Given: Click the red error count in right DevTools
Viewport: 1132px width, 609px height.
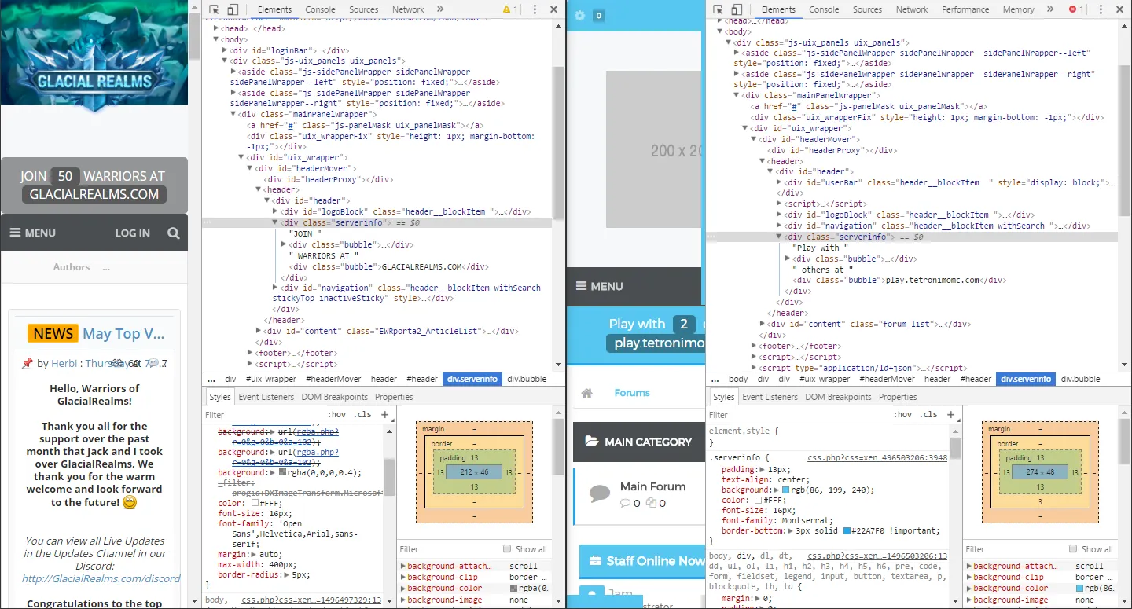Looking at the screenshot, I should pyautogui.click(x=1076, y=9).
